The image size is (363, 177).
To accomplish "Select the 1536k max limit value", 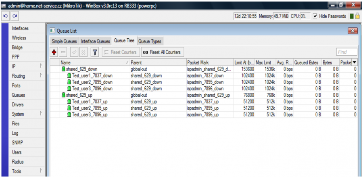I will pyautogui.click(x=270, y=69).
